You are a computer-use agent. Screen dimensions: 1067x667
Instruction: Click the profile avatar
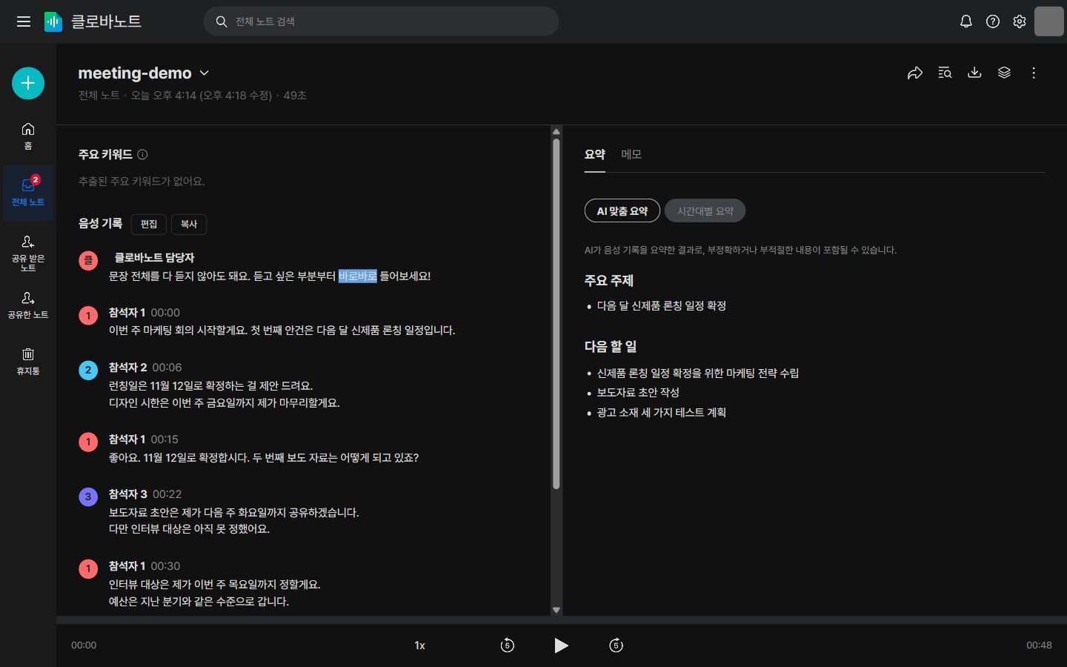point(1048,21)
